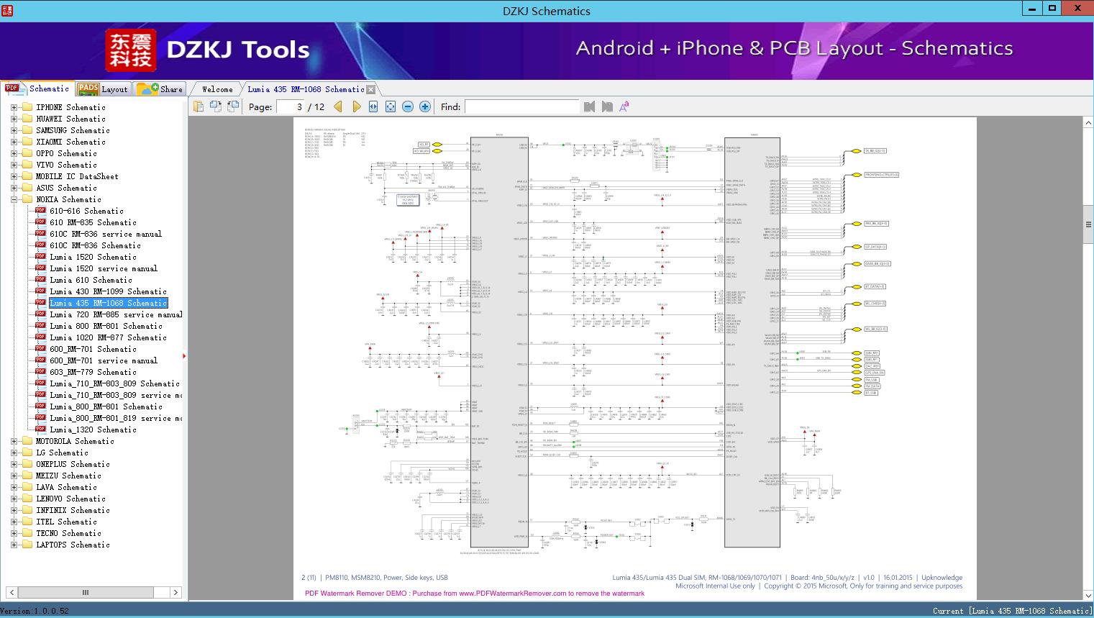The width and height of the screenshot is (1094, 618).
Task: Open Lumia 1520 Schematic PDF
Action: point(93,257)
